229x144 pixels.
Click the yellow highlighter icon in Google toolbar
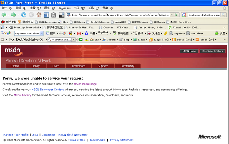[x=165, y=33]
